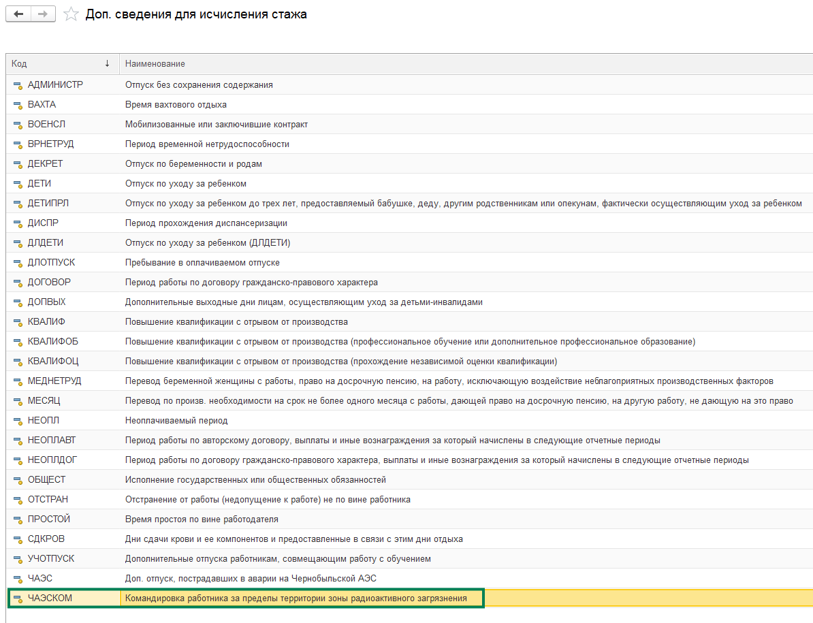Image resolution: width=813 pixels, height=623 pixels.
Task: Click name 'Пребывание в оплачиваемом отпуске'
Action: point(202,262)
